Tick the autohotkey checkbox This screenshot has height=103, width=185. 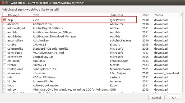4,40
